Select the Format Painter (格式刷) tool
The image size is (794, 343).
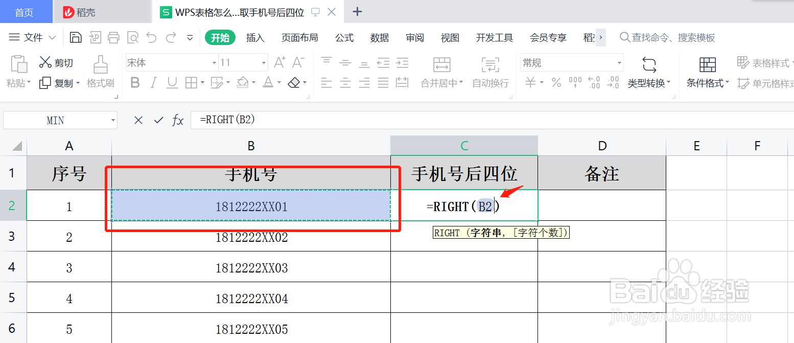(x=100, y=72)
